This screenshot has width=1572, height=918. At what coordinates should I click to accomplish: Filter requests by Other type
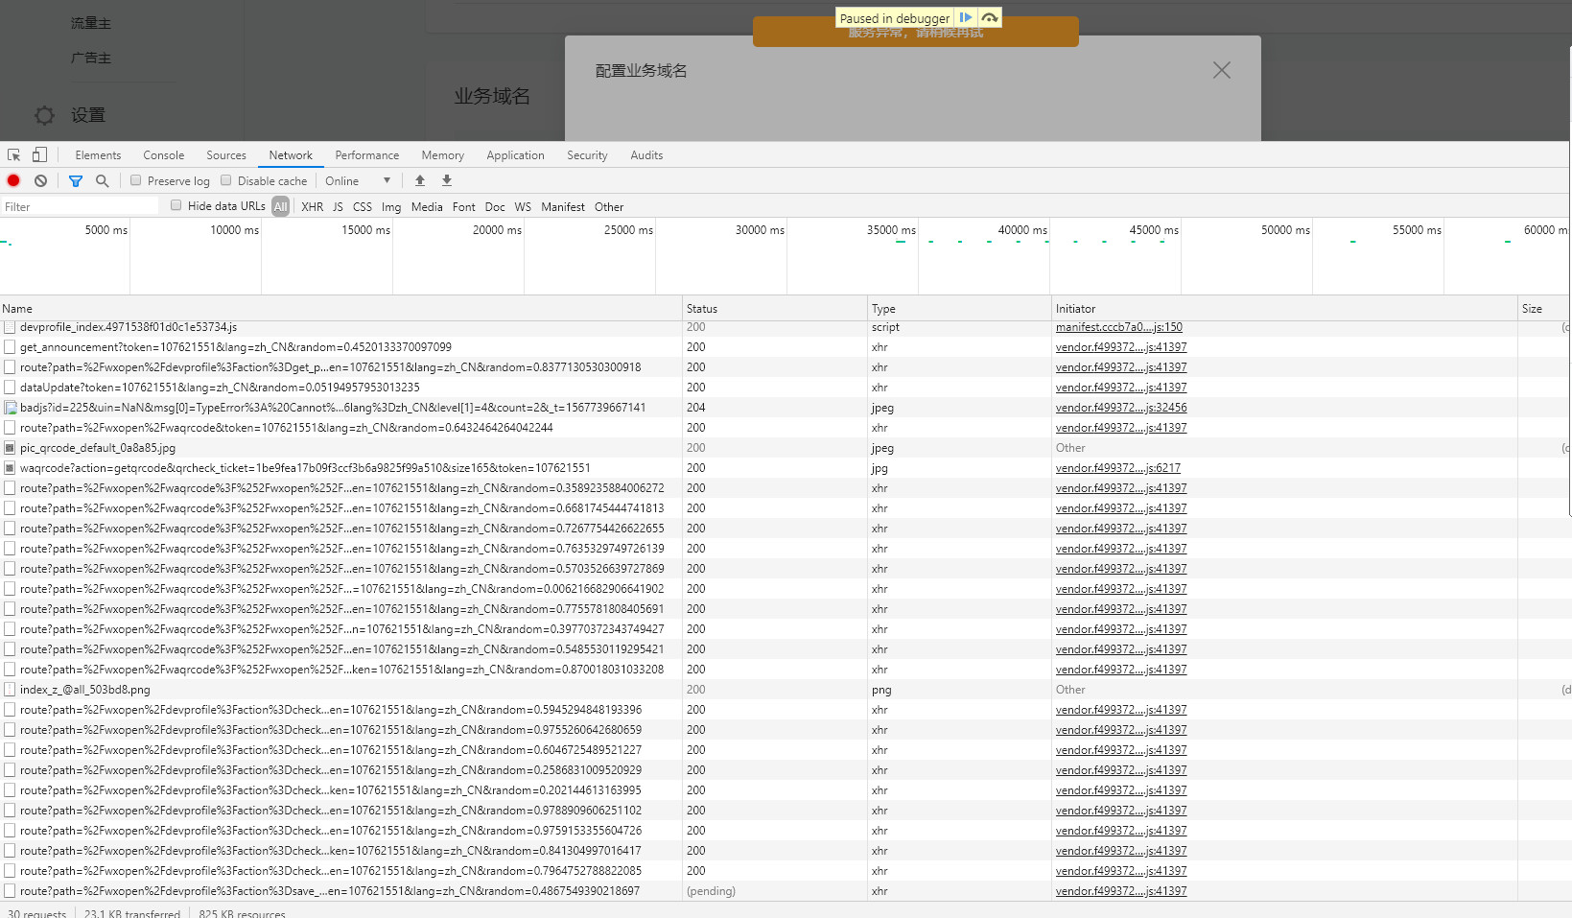click(x=609, y=207)
